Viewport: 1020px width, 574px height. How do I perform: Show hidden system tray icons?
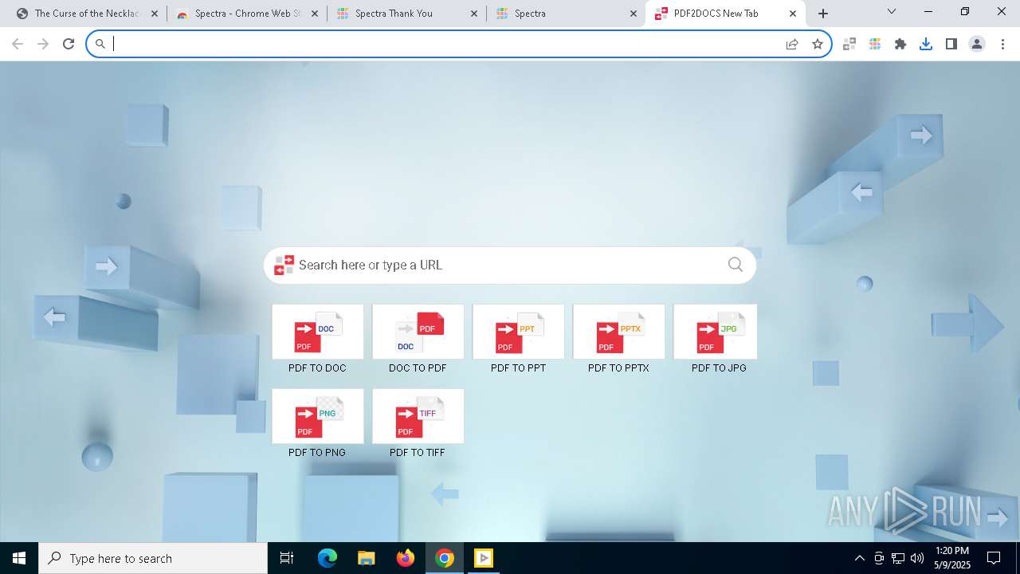tap(859, 558)
